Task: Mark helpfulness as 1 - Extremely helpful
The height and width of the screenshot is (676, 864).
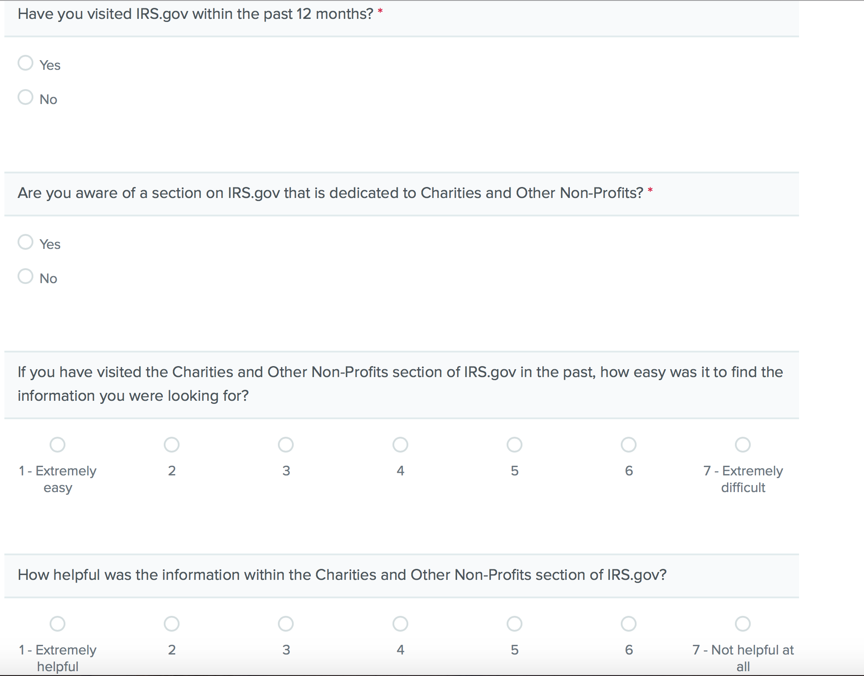Action: 58,624
